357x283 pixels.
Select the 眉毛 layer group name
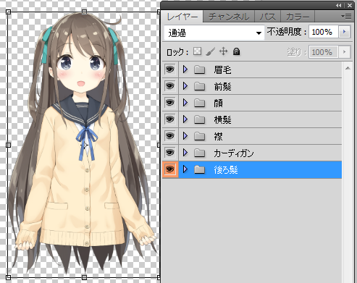point(222,70)
